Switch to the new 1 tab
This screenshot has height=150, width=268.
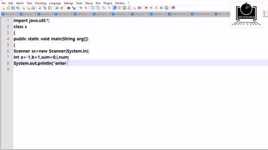coord(221,14)
